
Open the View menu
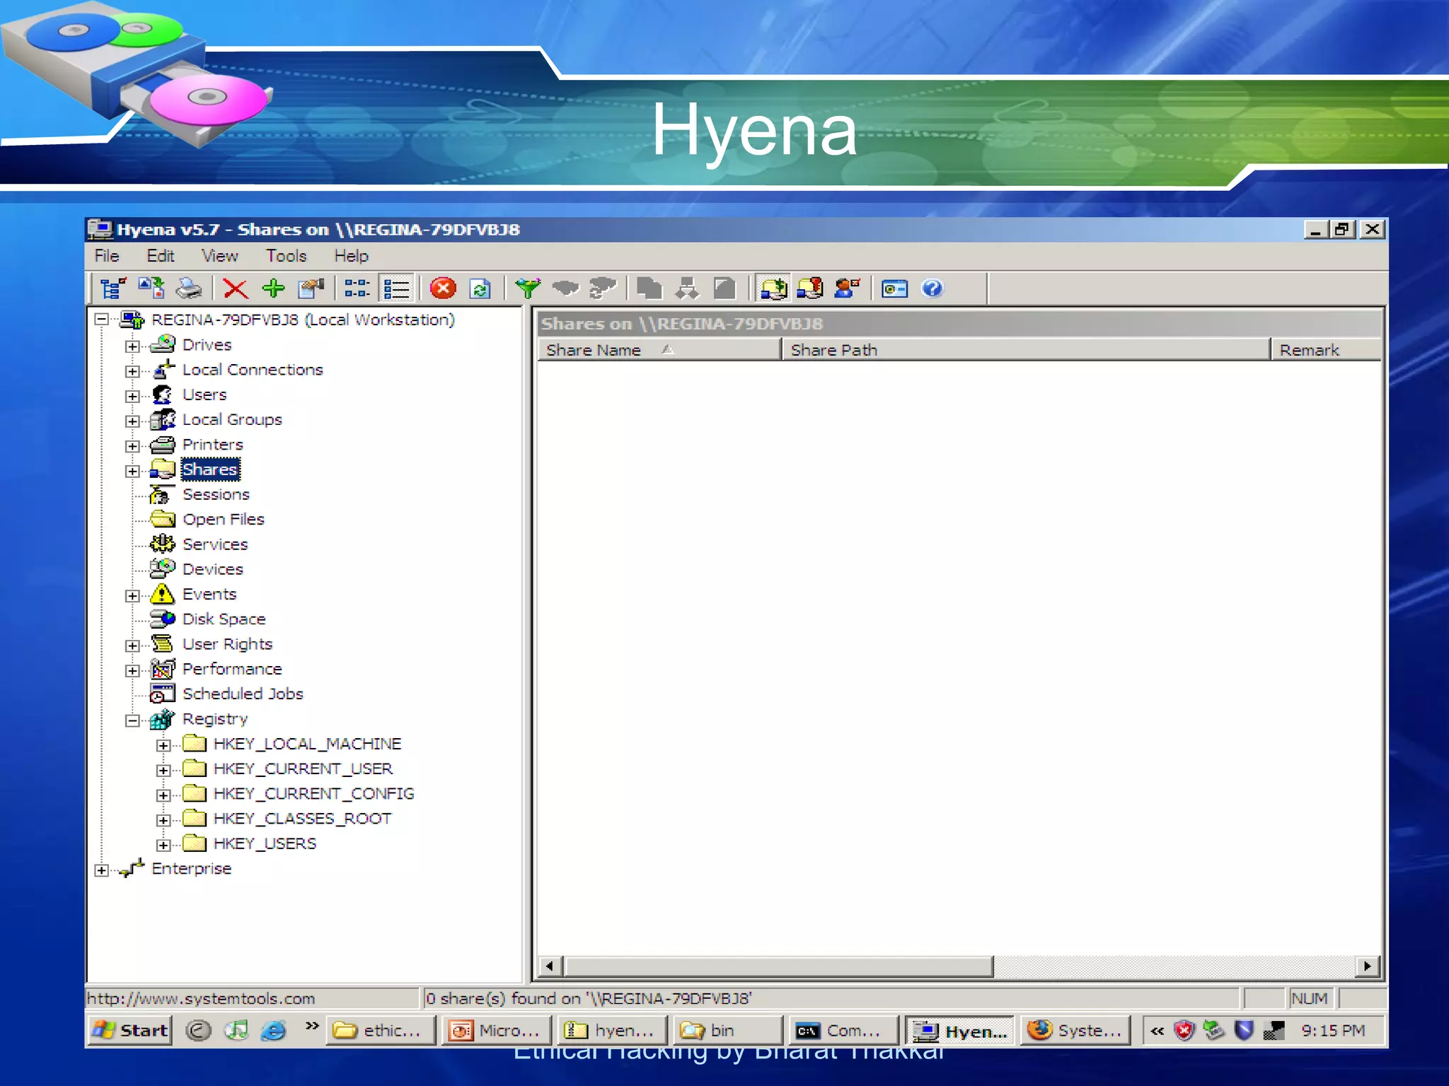tap(219, 256)
